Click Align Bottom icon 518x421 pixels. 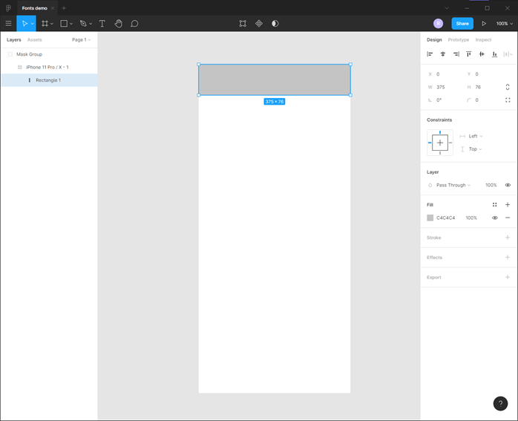(x=494, y=54)
